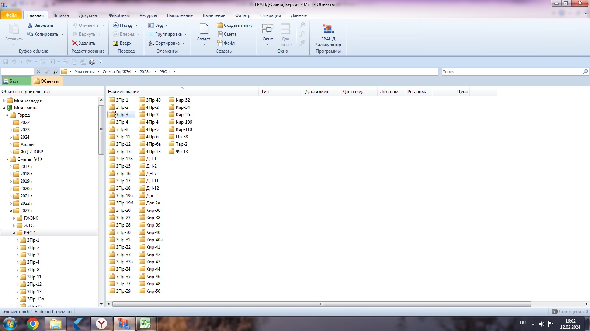Open the Вид view options
This screenshot has width=590, height=331.
tap(158, 25)
